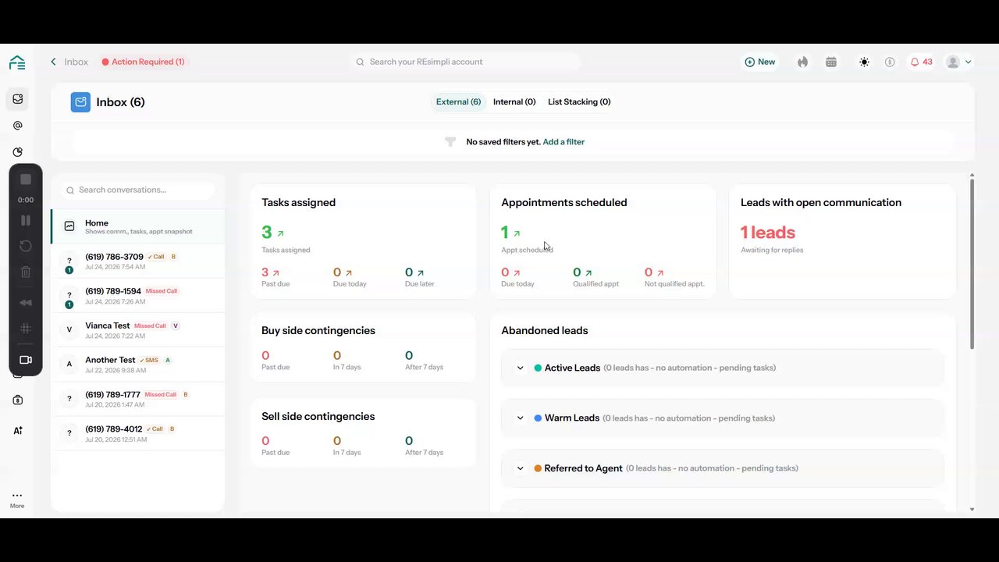Open the calendar icon in top bar
This screenshot has height=562, width=999.
(831, 62)
